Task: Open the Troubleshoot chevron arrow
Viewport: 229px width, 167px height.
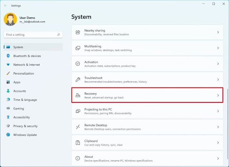Action: (x=218, y=79)
